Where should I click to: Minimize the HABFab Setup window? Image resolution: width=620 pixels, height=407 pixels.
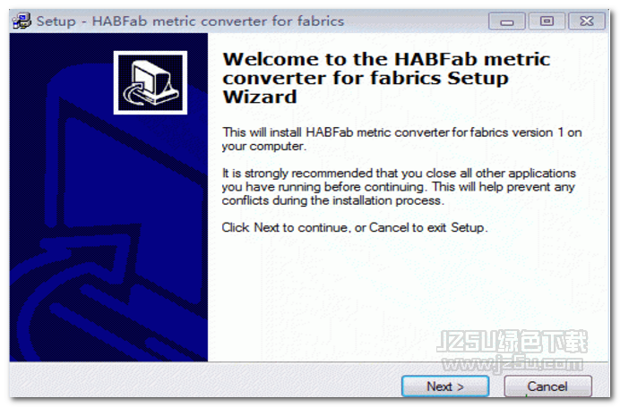pos(506,21)
